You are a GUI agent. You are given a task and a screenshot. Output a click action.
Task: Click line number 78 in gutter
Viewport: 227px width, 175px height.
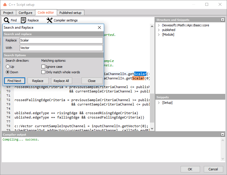pyautogui.click(x=8, y=126)
